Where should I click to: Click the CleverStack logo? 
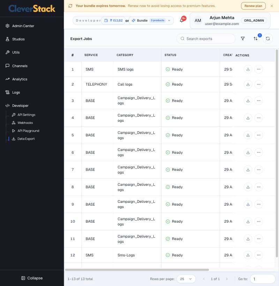click(32, 9)
